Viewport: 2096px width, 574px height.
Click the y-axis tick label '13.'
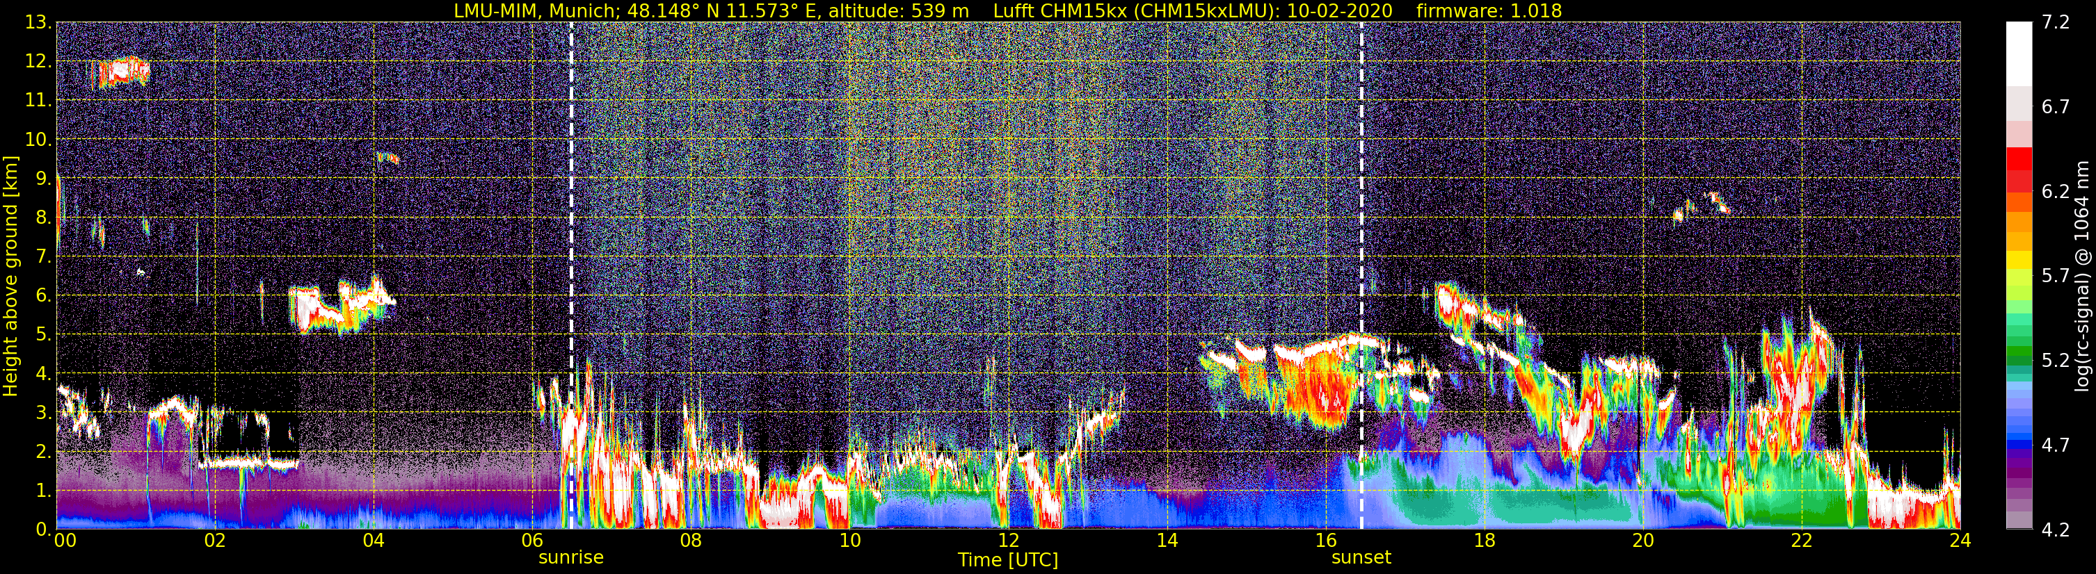[38, 23]
